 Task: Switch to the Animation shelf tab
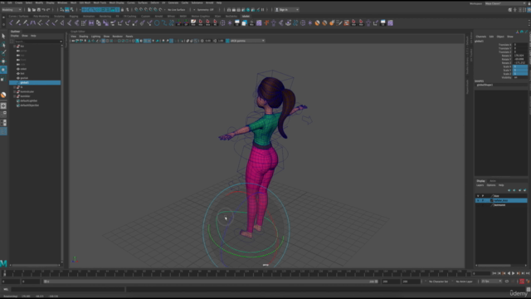pos(89,16)
